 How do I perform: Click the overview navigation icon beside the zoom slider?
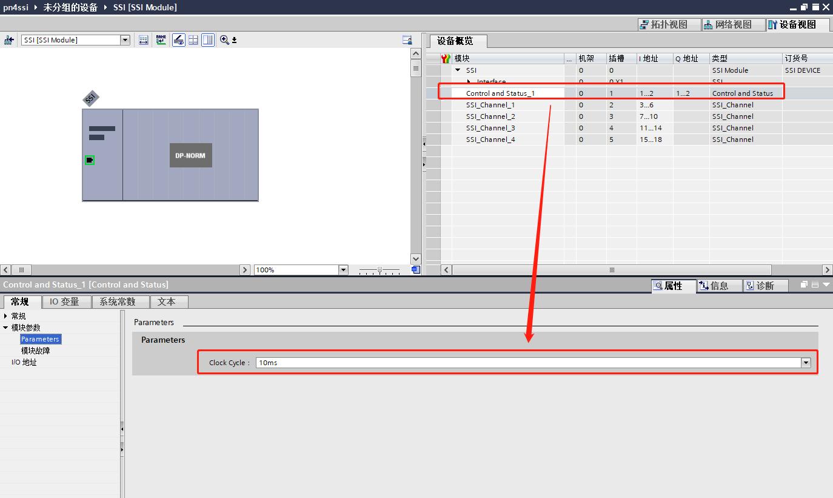(x=416, y=270)
